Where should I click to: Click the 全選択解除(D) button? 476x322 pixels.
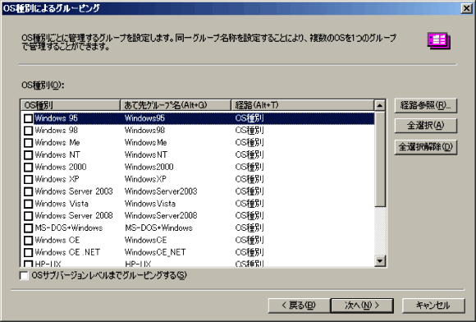[x=426, y=147]
